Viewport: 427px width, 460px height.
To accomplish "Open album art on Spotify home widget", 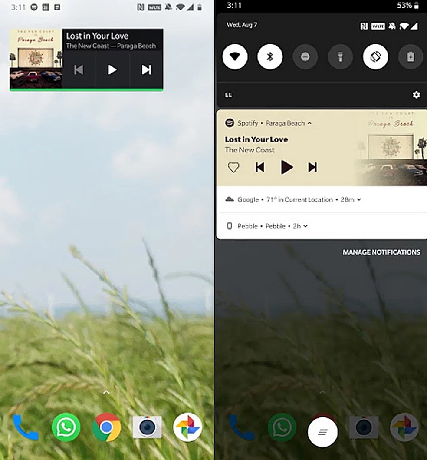I will (36, 58).
